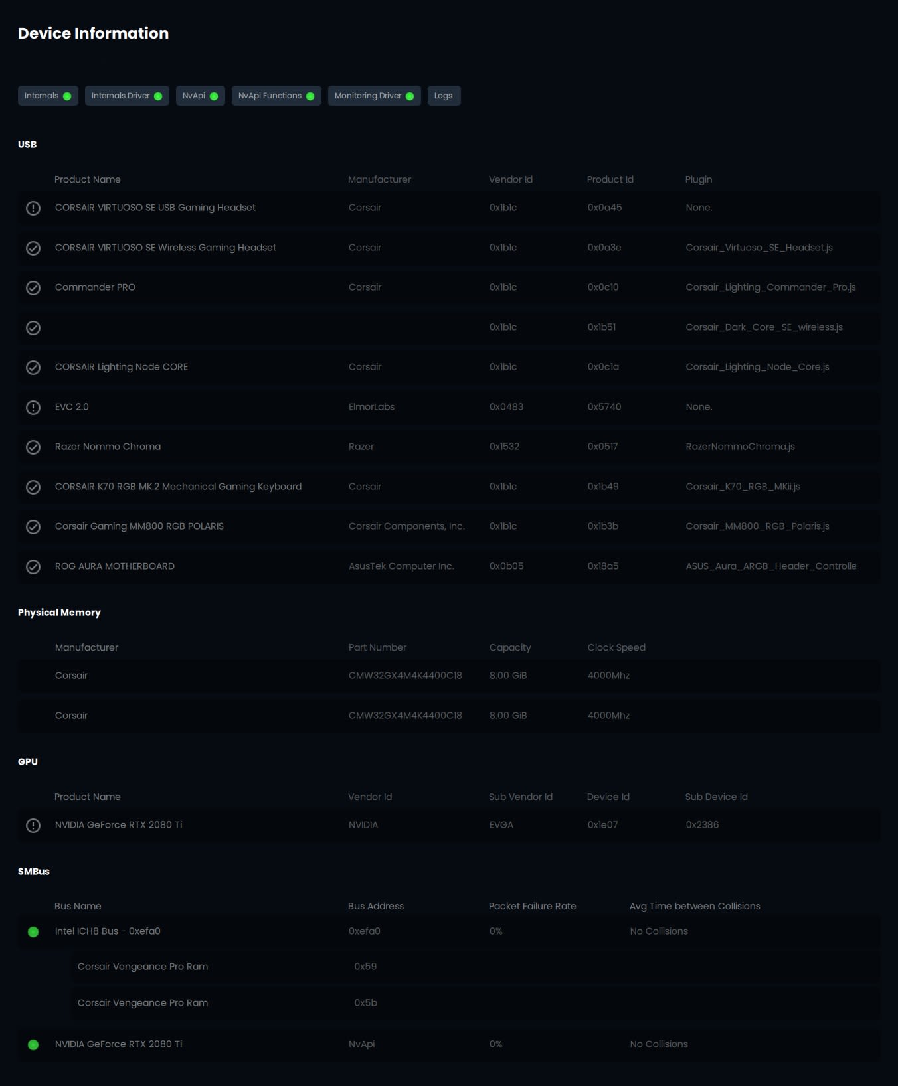
Task: Click the Packet Failure Rate column header
Action: [x=533, y=906]
